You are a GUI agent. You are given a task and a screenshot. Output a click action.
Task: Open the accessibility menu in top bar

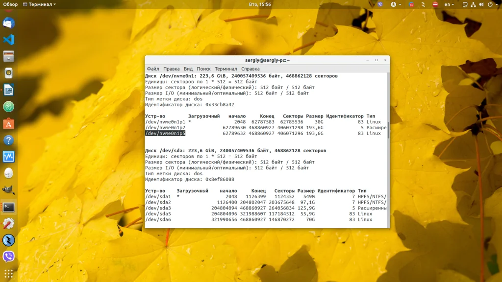tap(396, 4)
